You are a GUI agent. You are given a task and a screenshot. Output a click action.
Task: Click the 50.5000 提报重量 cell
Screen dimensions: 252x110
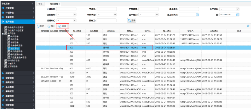45,77
